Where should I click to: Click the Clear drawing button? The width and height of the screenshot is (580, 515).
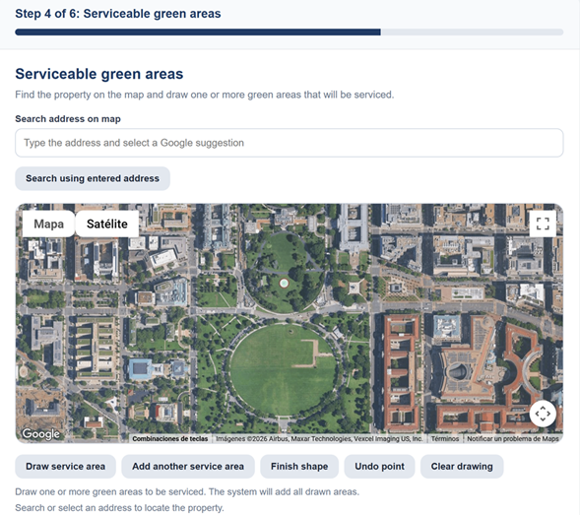[462, 466]
